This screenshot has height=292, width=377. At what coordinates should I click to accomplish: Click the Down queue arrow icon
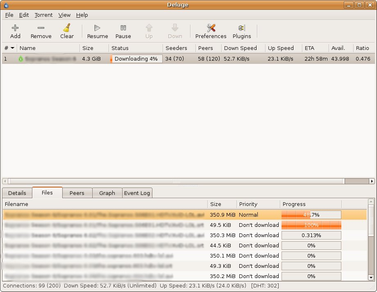(x=175, y=28)
